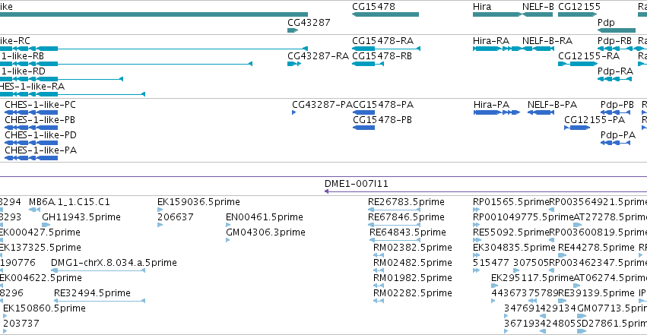Select the DME1-007I11 clone line
The width and height of the screenshot is (647, 335).
click(486, 191)
